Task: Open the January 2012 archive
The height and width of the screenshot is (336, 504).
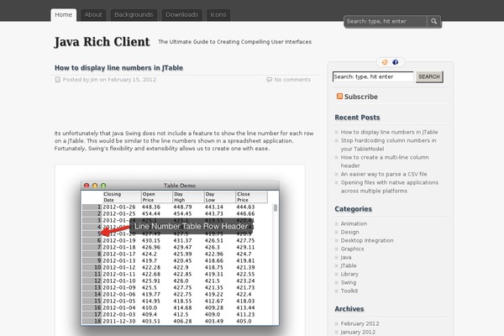Action: (x=358, y=332)
